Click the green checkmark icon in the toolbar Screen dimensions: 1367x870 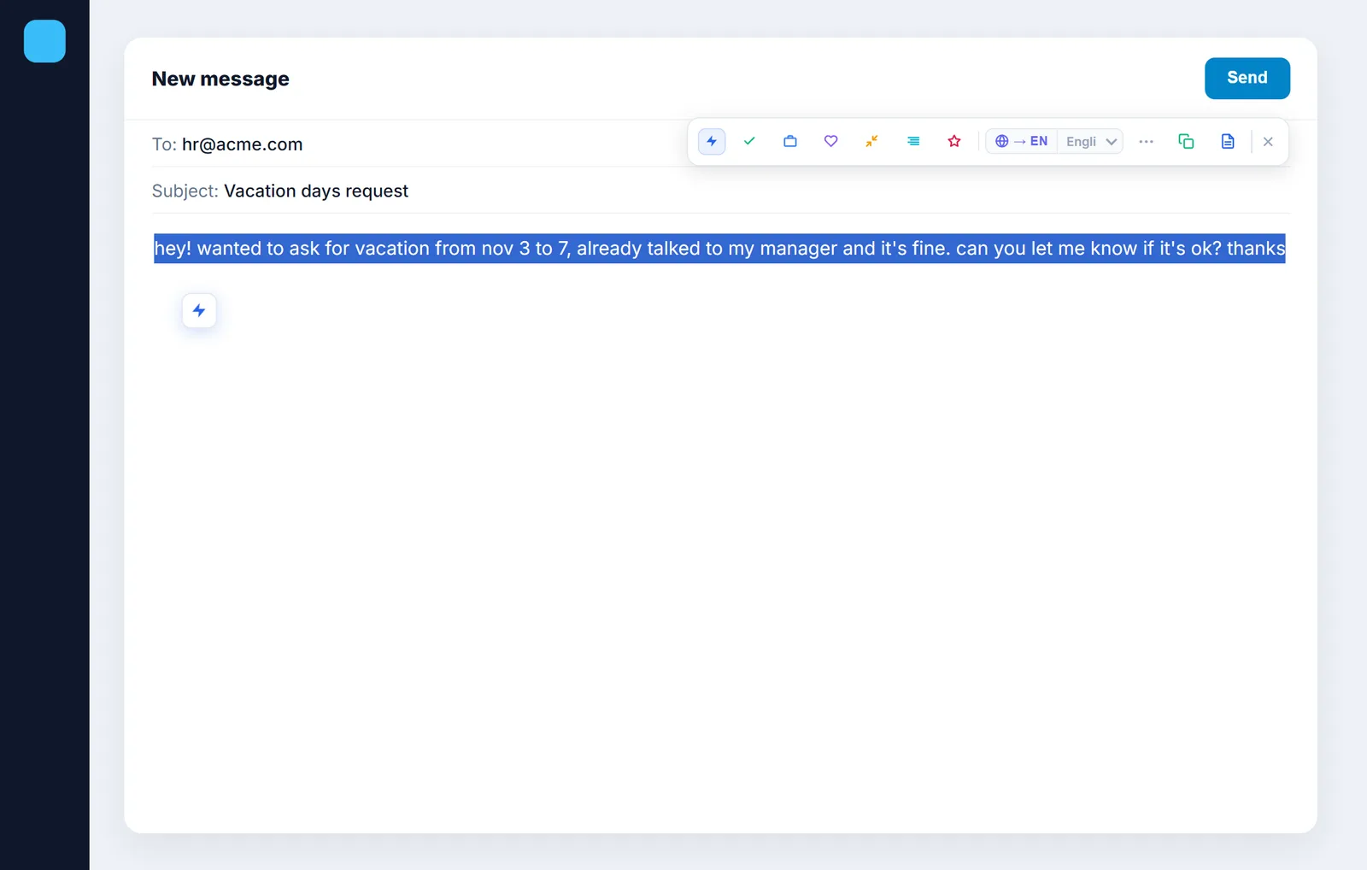click(x=749, y=141)
